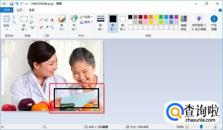Open the Rotate dropdown
This screenshot has width=223, height=130.
[33, 27]
